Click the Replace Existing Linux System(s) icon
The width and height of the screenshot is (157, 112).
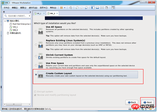coord(41,45)
